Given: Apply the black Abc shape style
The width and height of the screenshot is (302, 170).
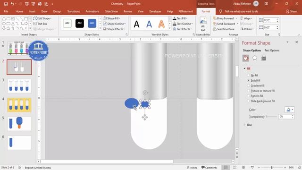Looking at the screenshot, I should [80, 23].
